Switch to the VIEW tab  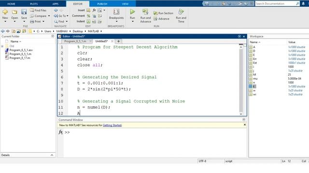coord(125,4)
